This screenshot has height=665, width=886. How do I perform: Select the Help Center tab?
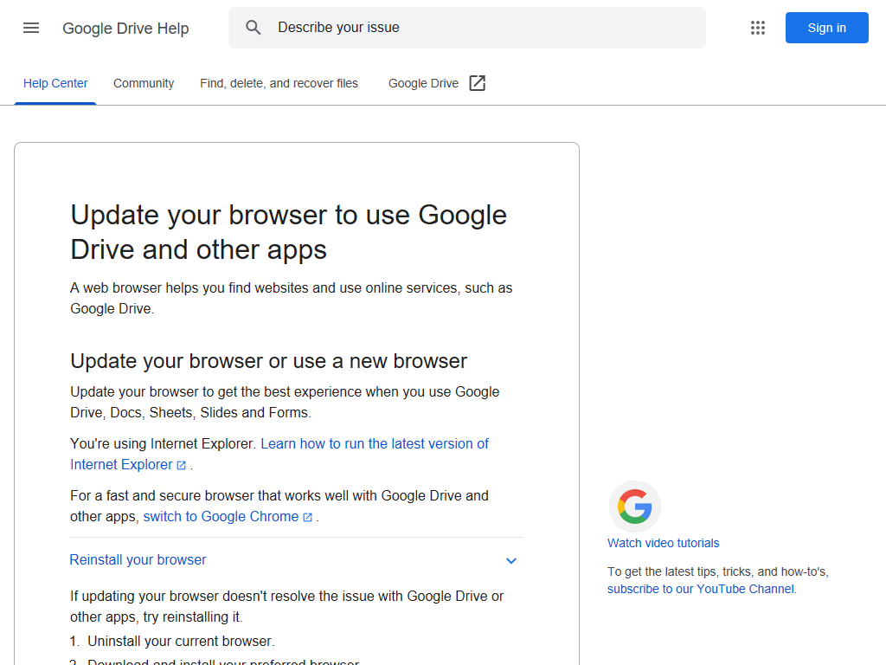click(x=55, y=83)
